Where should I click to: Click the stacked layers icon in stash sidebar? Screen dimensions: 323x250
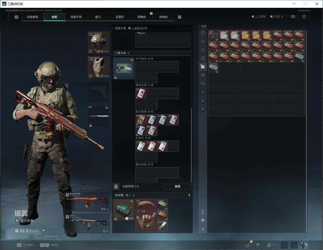pyautogui.click(x=203, y=220)
